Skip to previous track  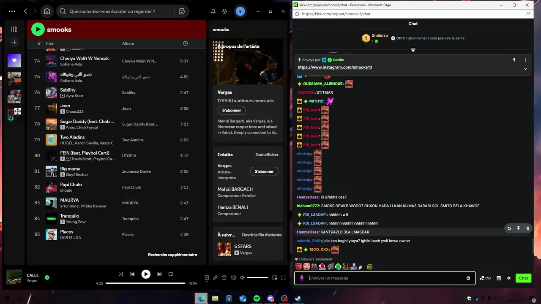tap(132, 274)
